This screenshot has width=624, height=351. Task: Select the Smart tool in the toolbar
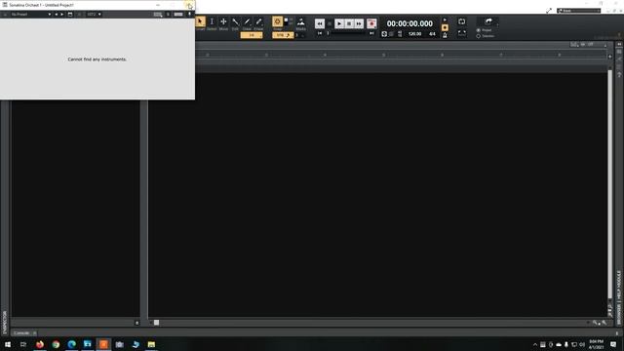point(200,21)
